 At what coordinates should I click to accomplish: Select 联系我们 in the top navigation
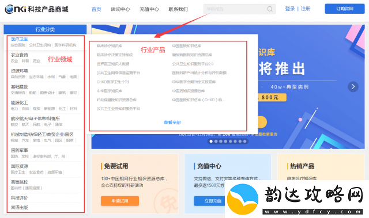[178, 9]
